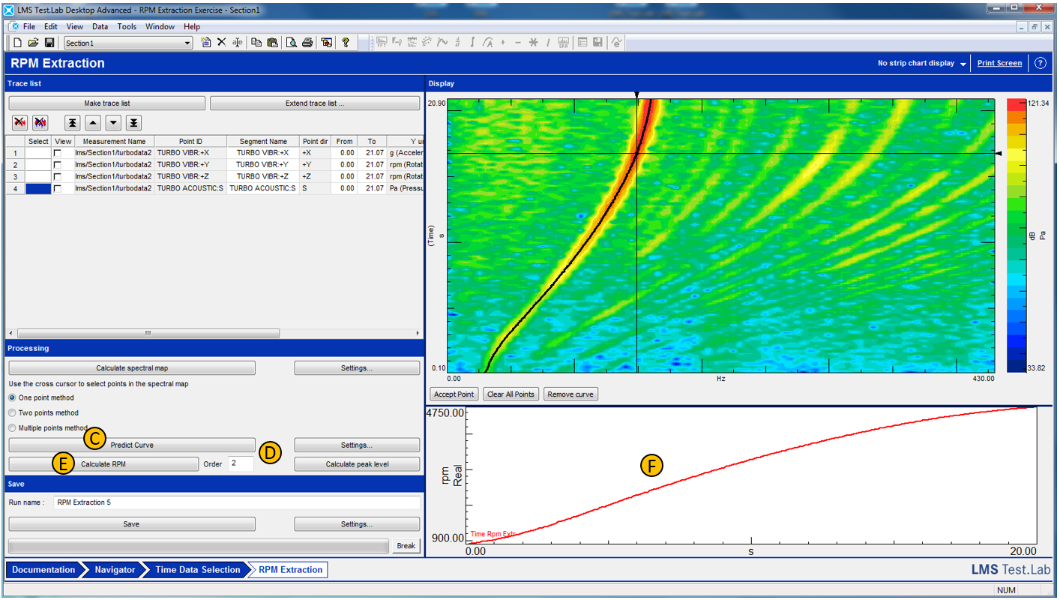Open the Help menu

pyautogui.click(x=192, y=26)
